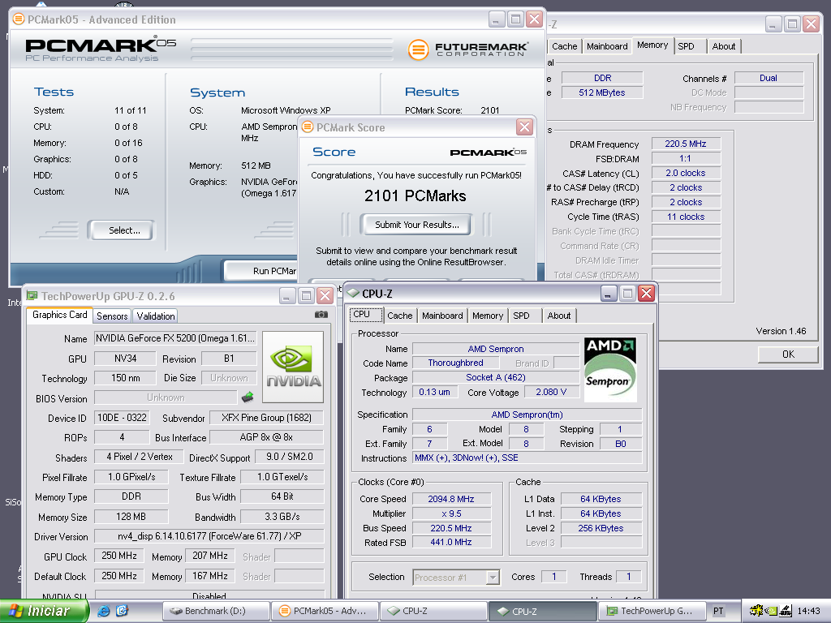The height and width of the screenshot is (623, 831).
Task: Click the 14:43 taskbar clock
Action: click(808, 611)
